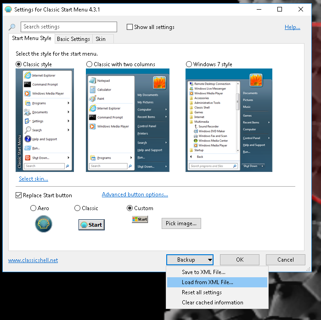
Task: Choose Clear cached information
Action: 217,303
